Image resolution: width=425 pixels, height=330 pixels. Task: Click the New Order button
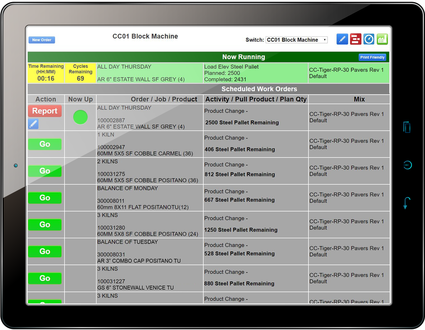click(x=42, y=40)
